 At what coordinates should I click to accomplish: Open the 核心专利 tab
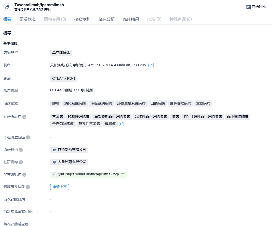[x=82, y=19]
